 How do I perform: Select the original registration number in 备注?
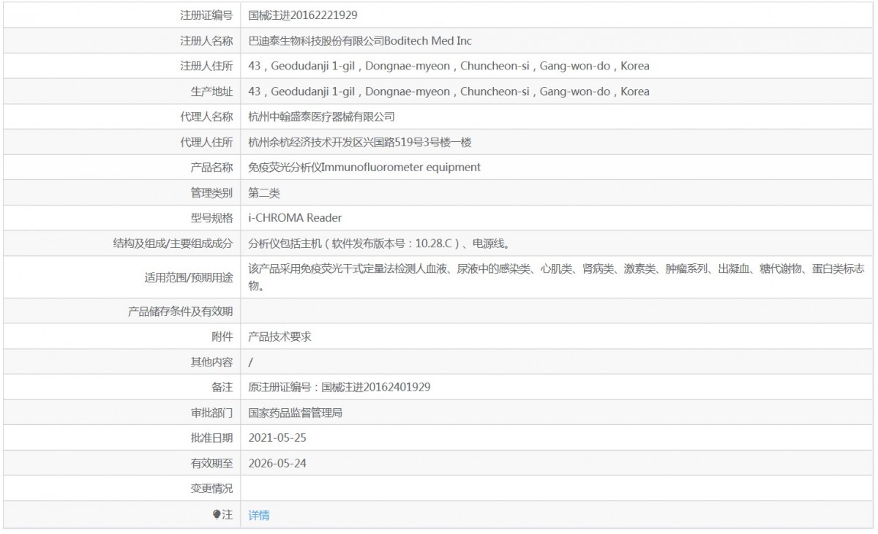pyautogui.click(x=339, y=387)
